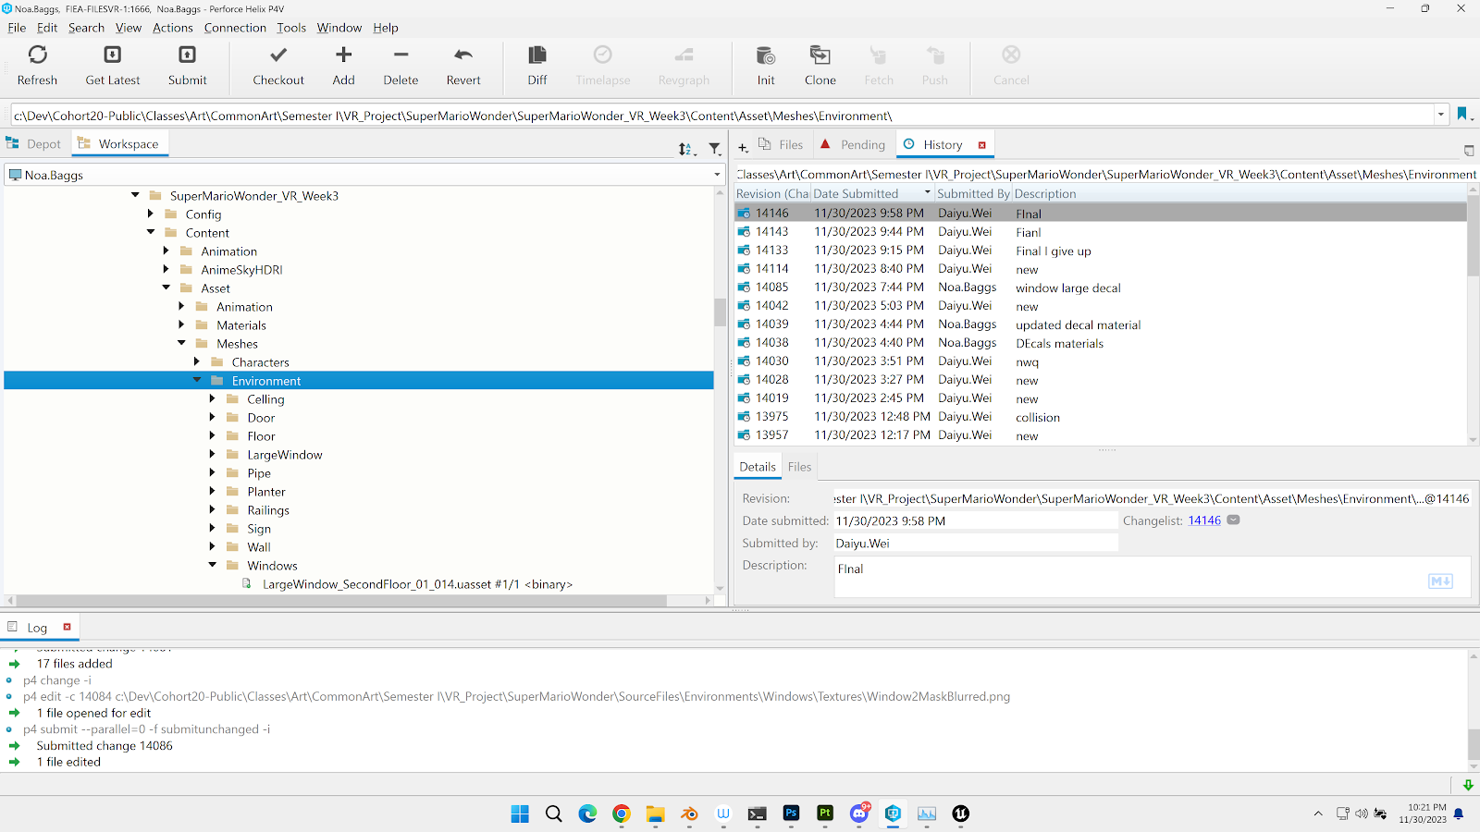The image size is (1480, 832).
Task: Click the Description text box in Details
Action: (1152, 577)
